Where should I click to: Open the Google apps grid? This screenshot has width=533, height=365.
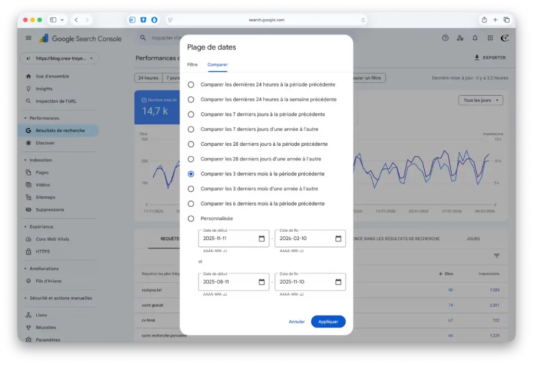490,37
